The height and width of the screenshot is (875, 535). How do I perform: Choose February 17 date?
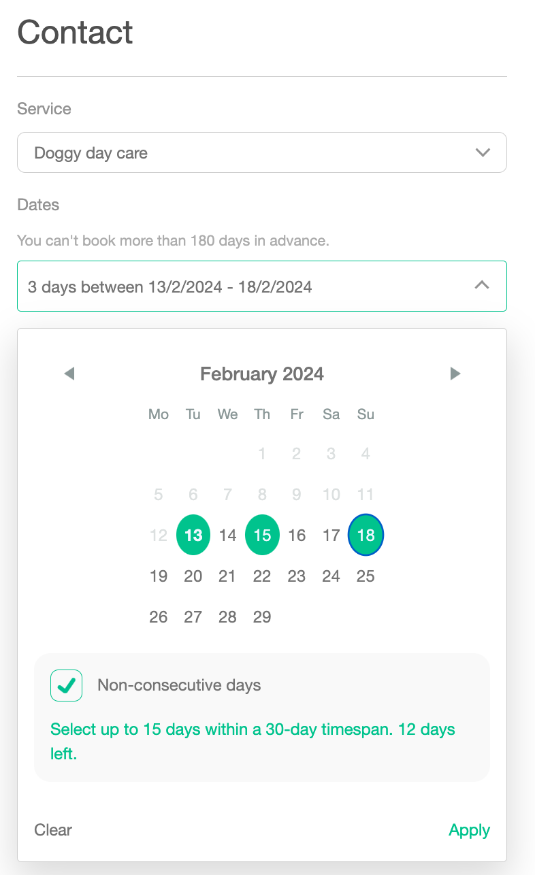tap(331, 535)
